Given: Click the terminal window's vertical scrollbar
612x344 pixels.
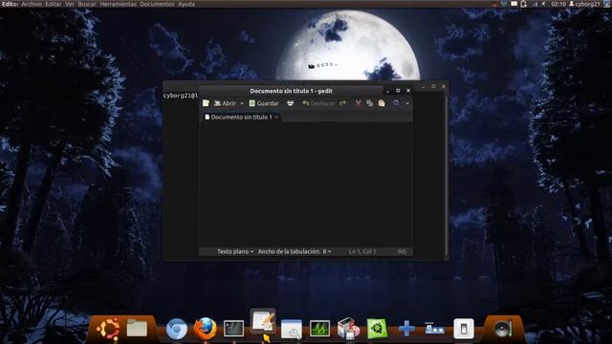Looking at the screenshot, I should coord(447,175).
